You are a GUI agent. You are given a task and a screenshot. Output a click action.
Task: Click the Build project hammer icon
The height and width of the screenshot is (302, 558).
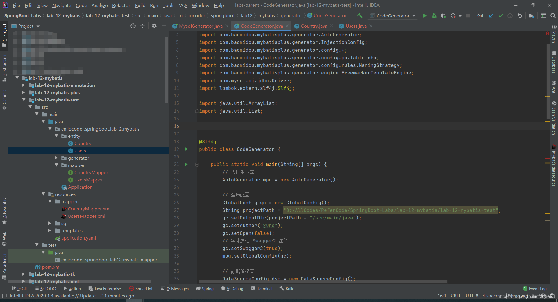(360, 16)
